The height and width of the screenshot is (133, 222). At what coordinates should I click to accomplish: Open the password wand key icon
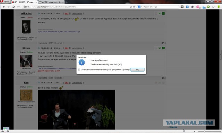[18, 7]
